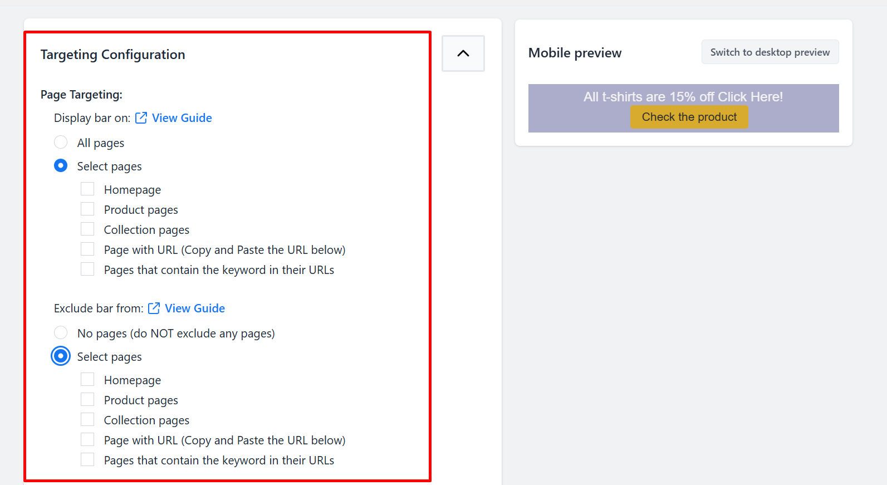Enable Pages that contain the keyword under Exclude bar from
This screenshot has width=887, height=485.
(x=87, y=460)
